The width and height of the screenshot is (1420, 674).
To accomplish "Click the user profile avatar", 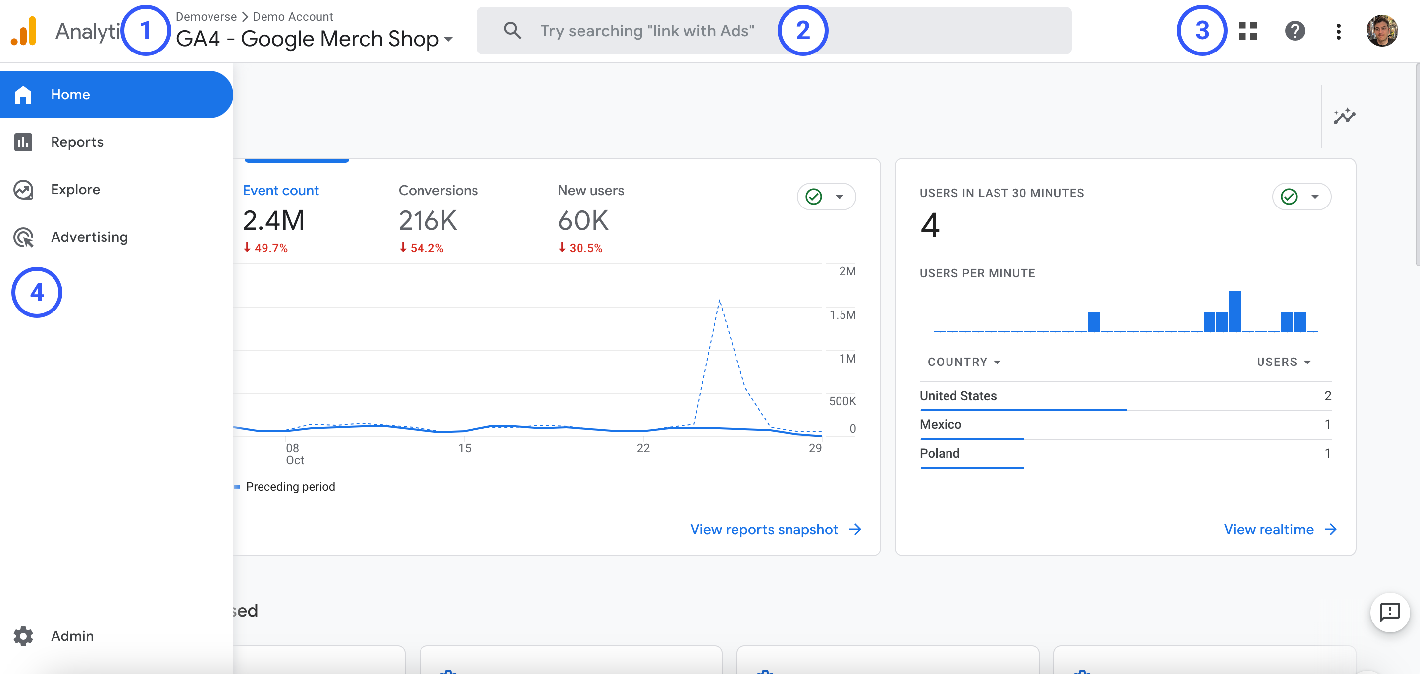I will point(1381,31).
